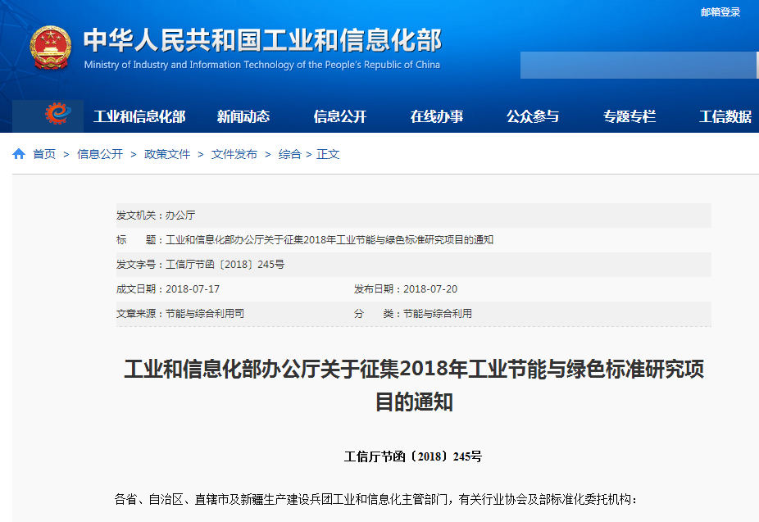Click the national emblem logo

tap(51, 48)
